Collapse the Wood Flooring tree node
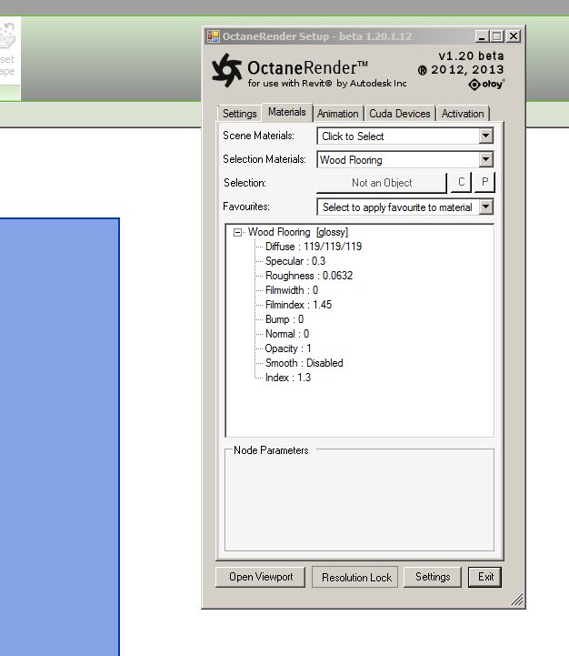 point(237,232)
